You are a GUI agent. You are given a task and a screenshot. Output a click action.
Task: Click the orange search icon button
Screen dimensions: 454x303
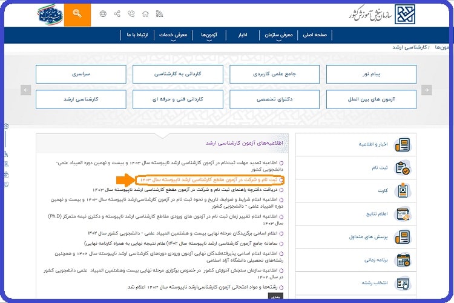[x=77, y=15]
